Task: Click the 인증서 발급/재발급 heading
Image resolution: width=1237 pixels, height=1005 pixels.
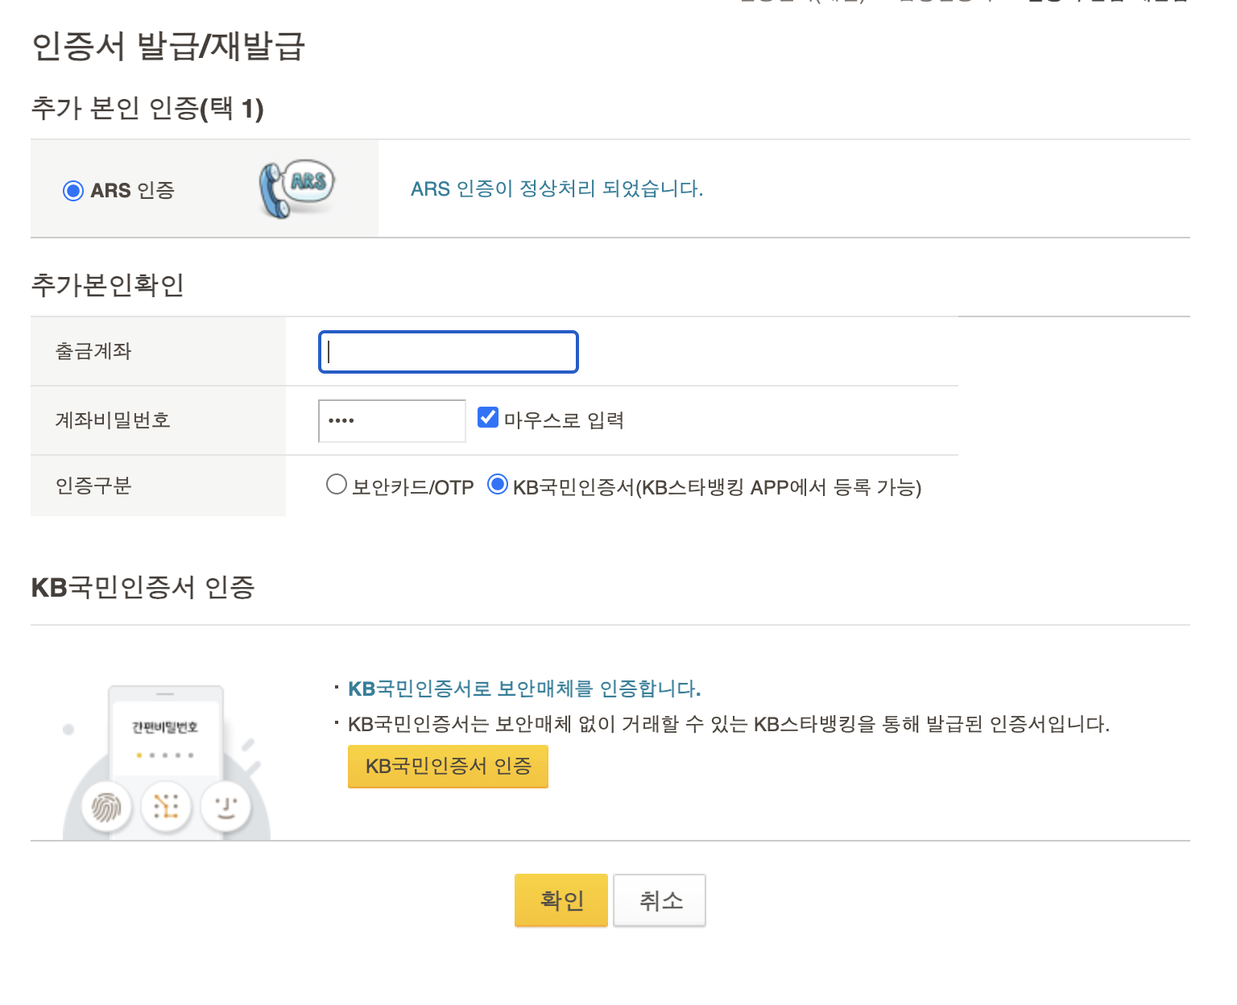Action: [x=168, y=46]
